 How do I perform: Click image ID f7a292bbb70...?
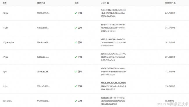pos(43,101)
